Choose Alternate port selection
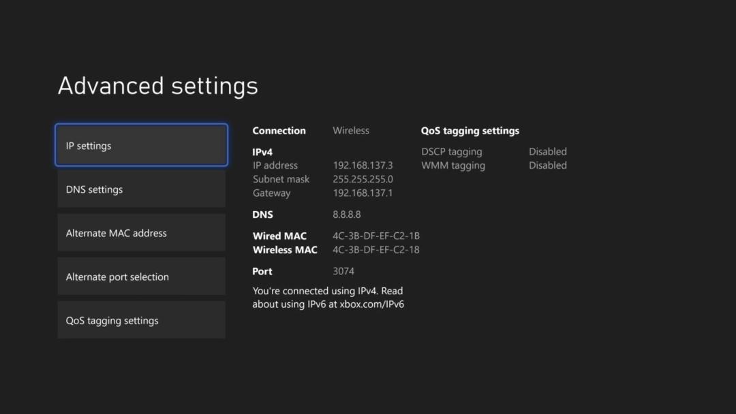This screenshot has height=414, width=736. click(141, 276)
